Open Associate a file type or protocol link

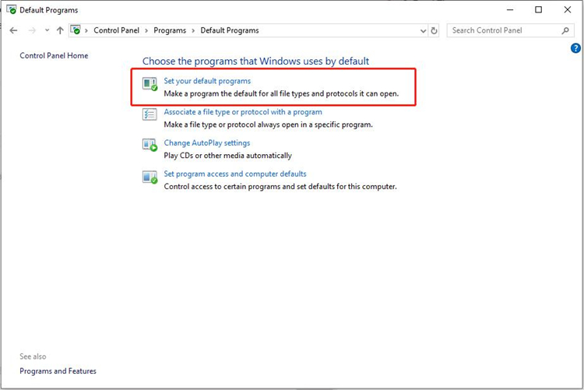pos(242,112)
